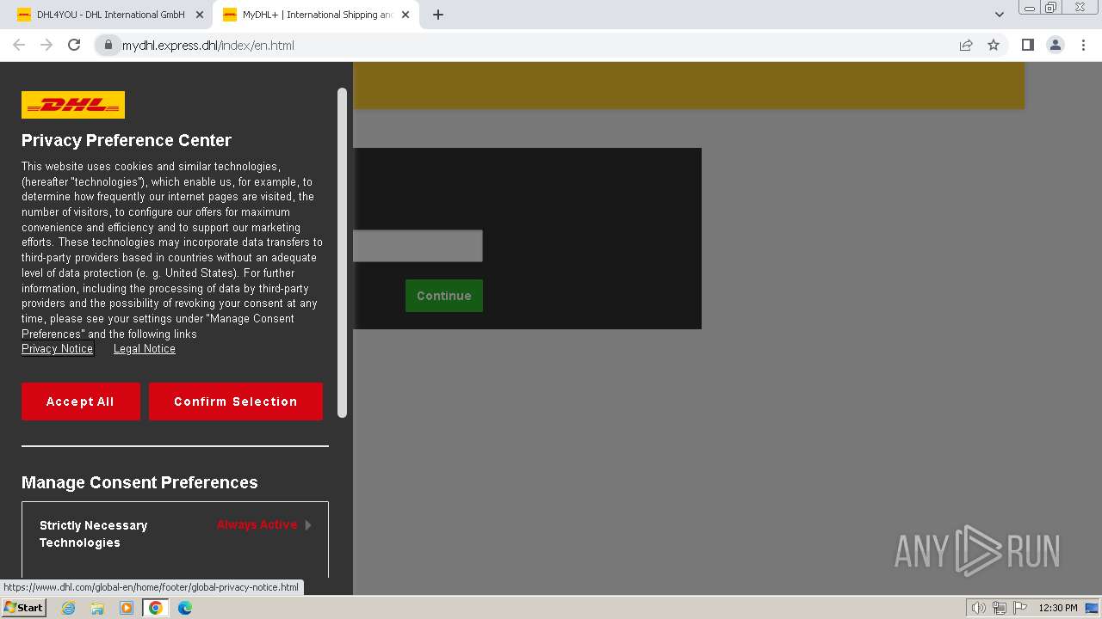The width and height of the screenshot is (1102, 619).
Task: Switch to the DHL4YOU tab
Action: (x=110, y=15)
